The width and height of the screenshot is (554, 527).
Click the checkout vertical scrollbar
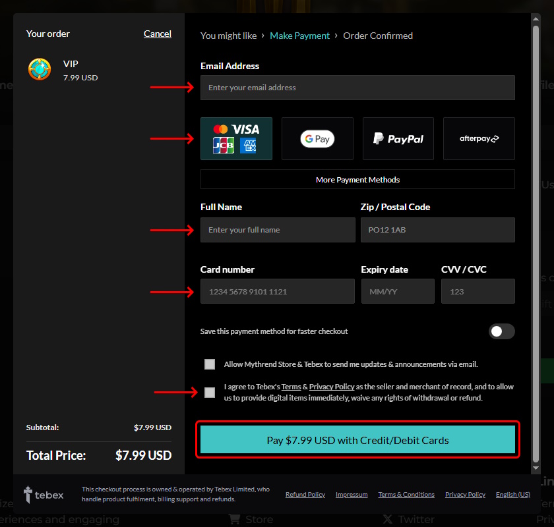pyautogui.click(x=536, y=244)
